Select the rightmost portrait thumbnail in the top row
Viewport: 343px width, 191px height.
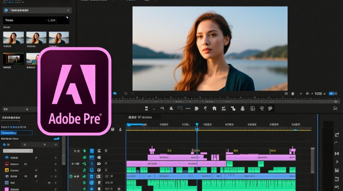[x=59, y=38]
